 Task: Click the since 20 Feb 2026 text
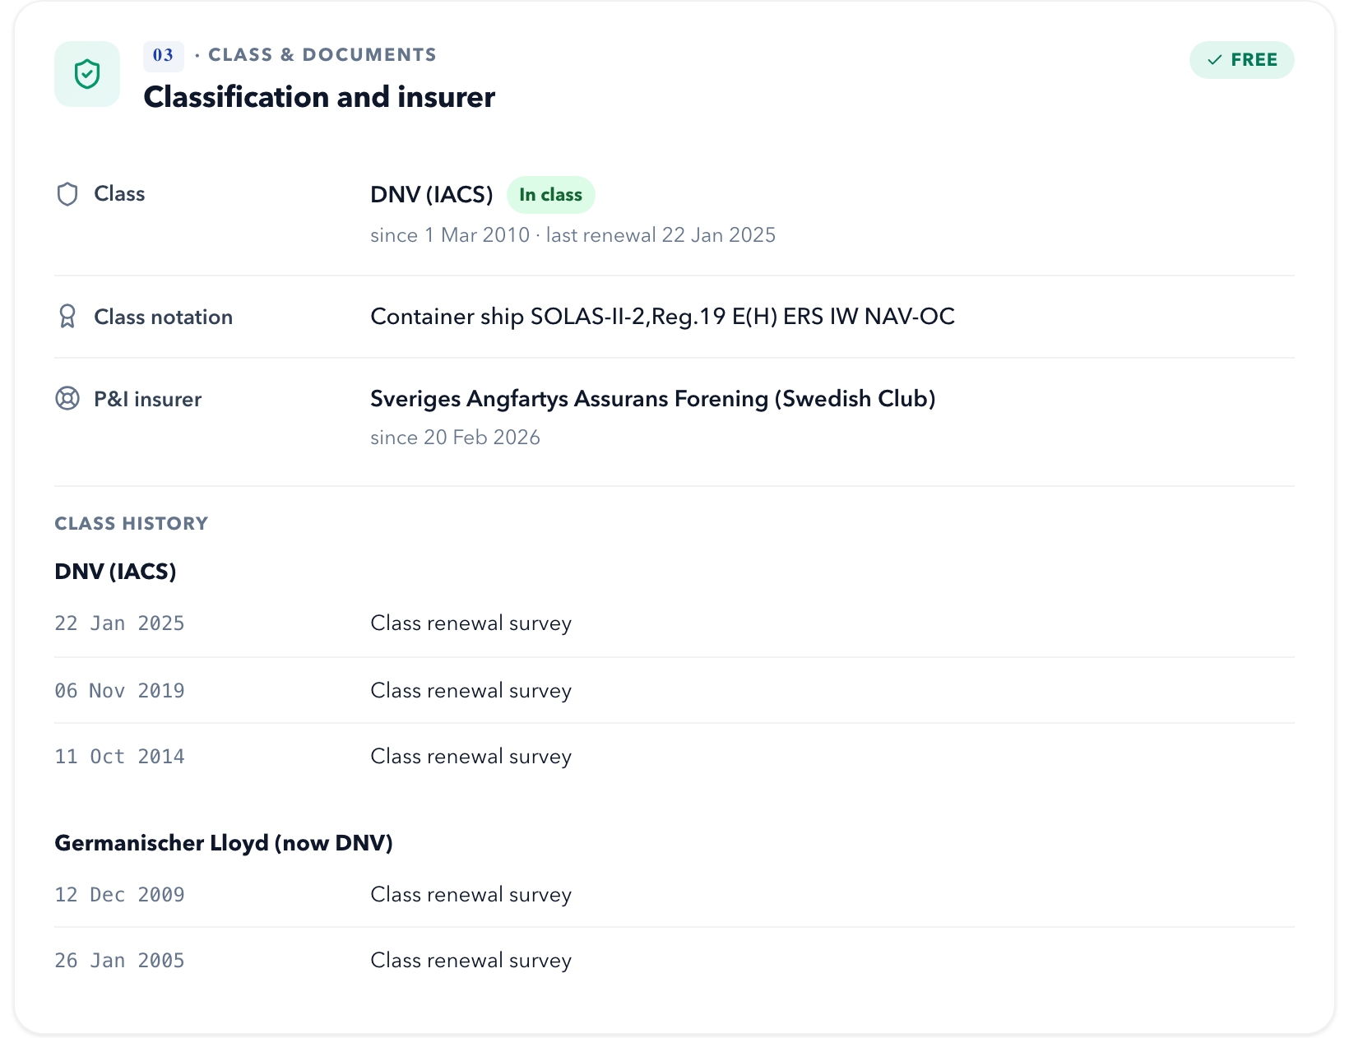pyautogui.click(x=456, y=438)
